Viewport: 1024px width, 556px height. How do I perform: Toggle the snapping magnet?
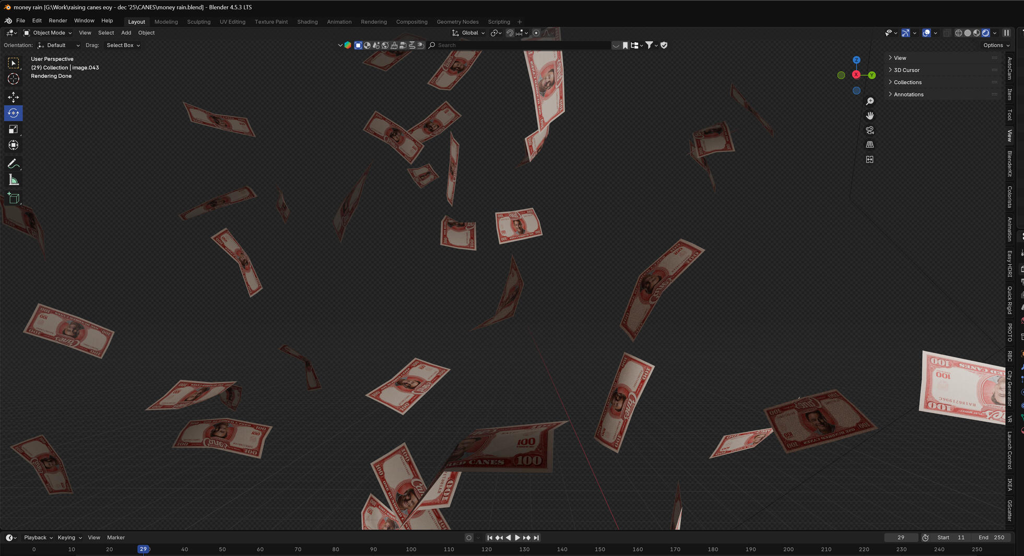click(x=509, y=32)
